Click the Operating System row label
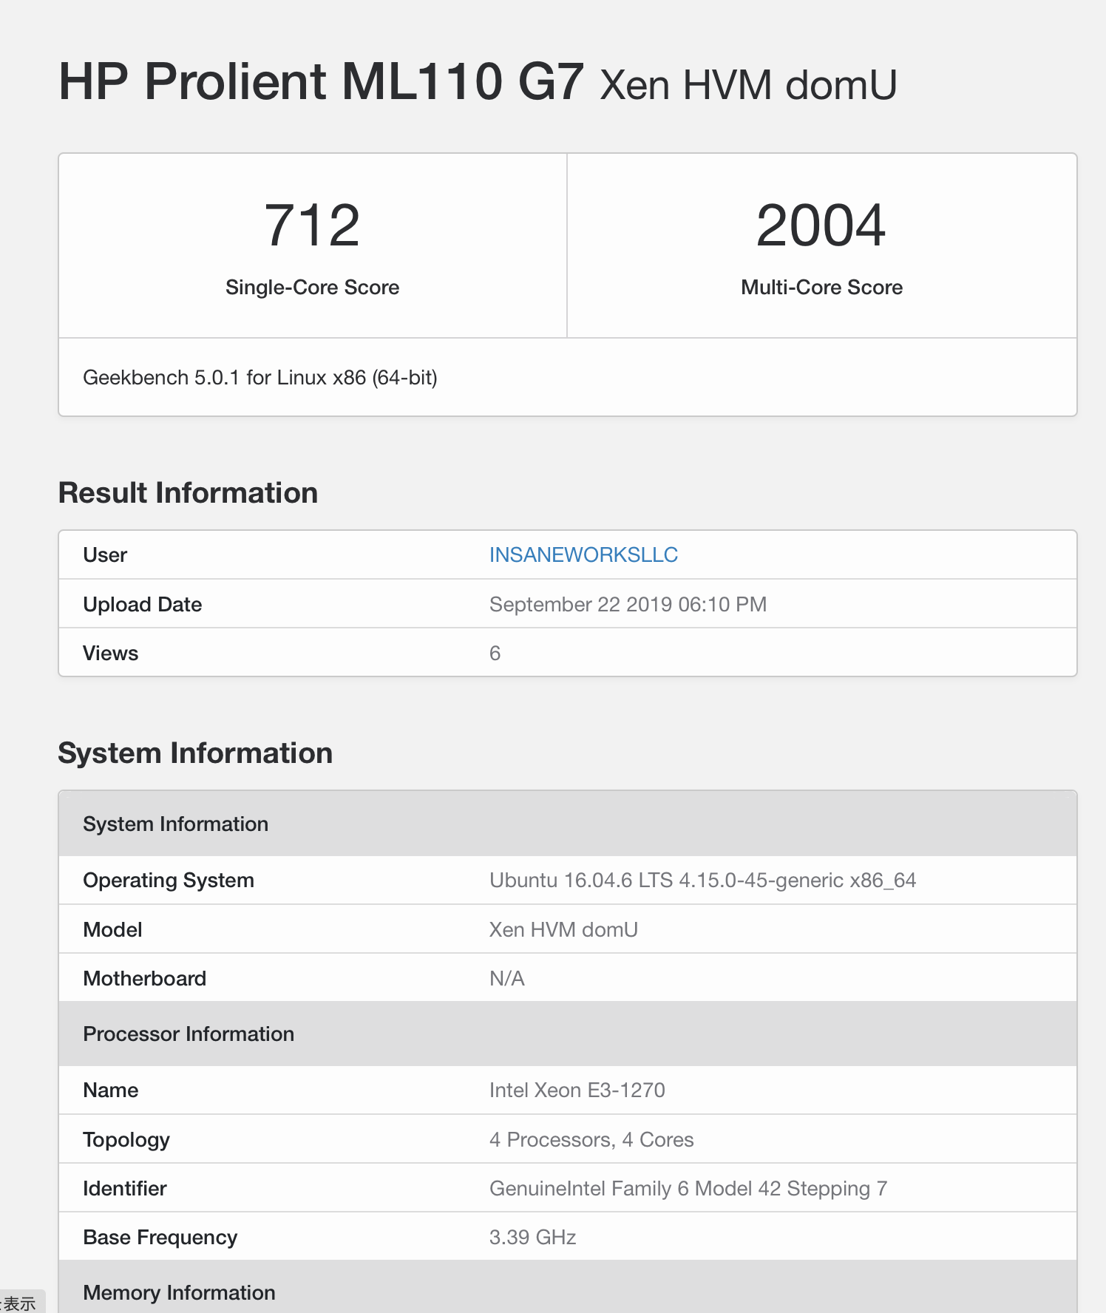1106x1313 pixels. (169, 880)
